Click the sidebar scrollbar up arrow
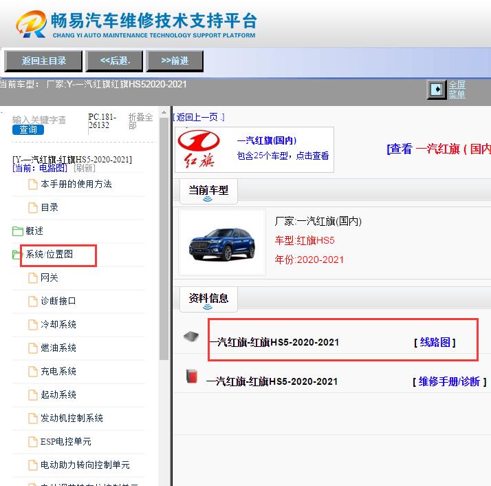This screenshot has height=486, width=491. click(x=164, y=112)
